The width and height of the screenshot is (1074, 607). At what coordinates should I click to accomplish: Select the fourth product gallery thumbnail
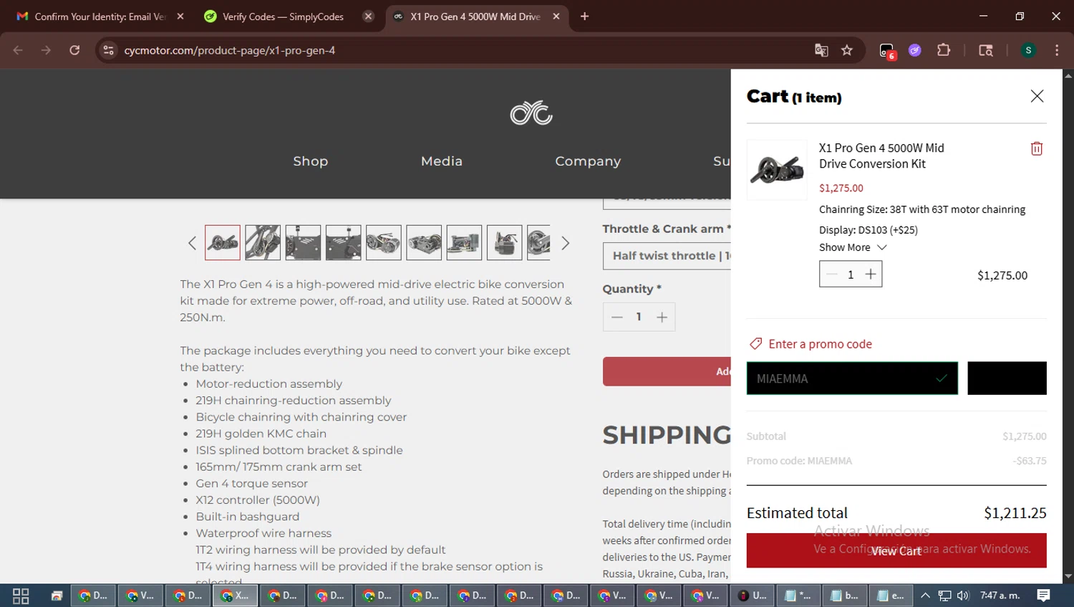[x=344, y=242]
